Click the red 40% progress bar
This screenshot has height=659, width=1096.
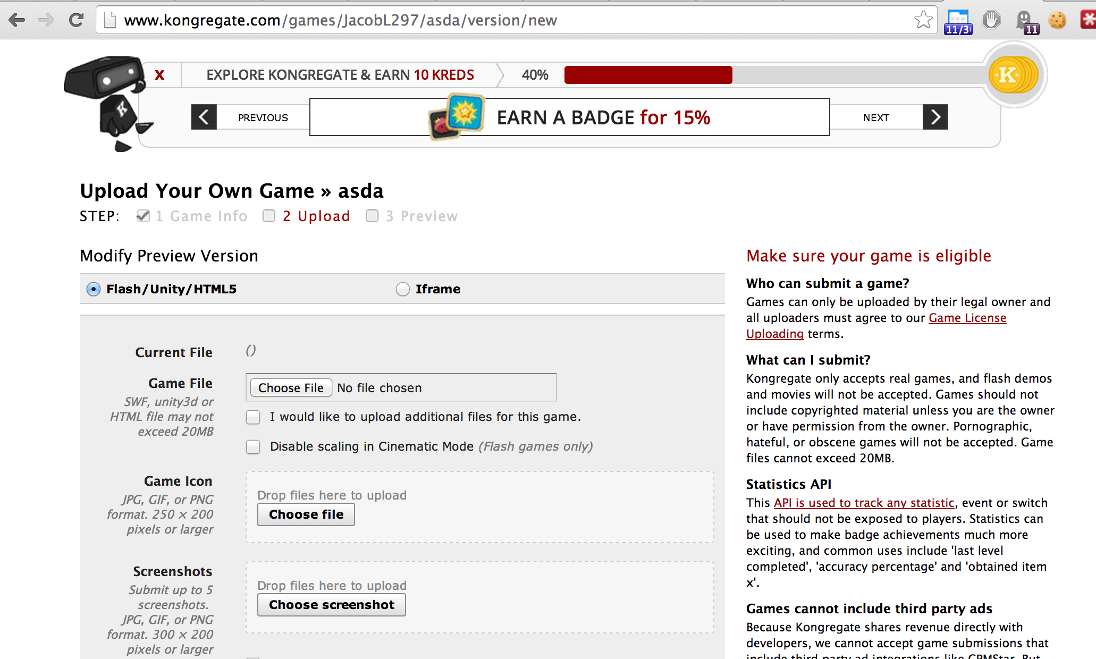tap(648, 75)
